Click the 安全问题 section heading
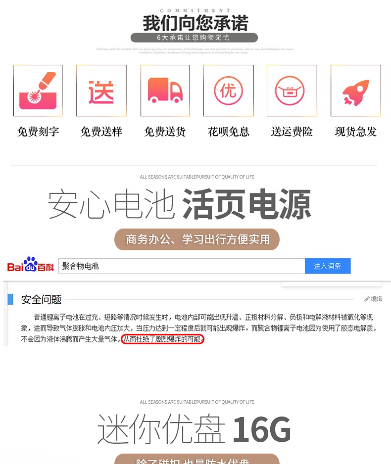 coord(41,299)
